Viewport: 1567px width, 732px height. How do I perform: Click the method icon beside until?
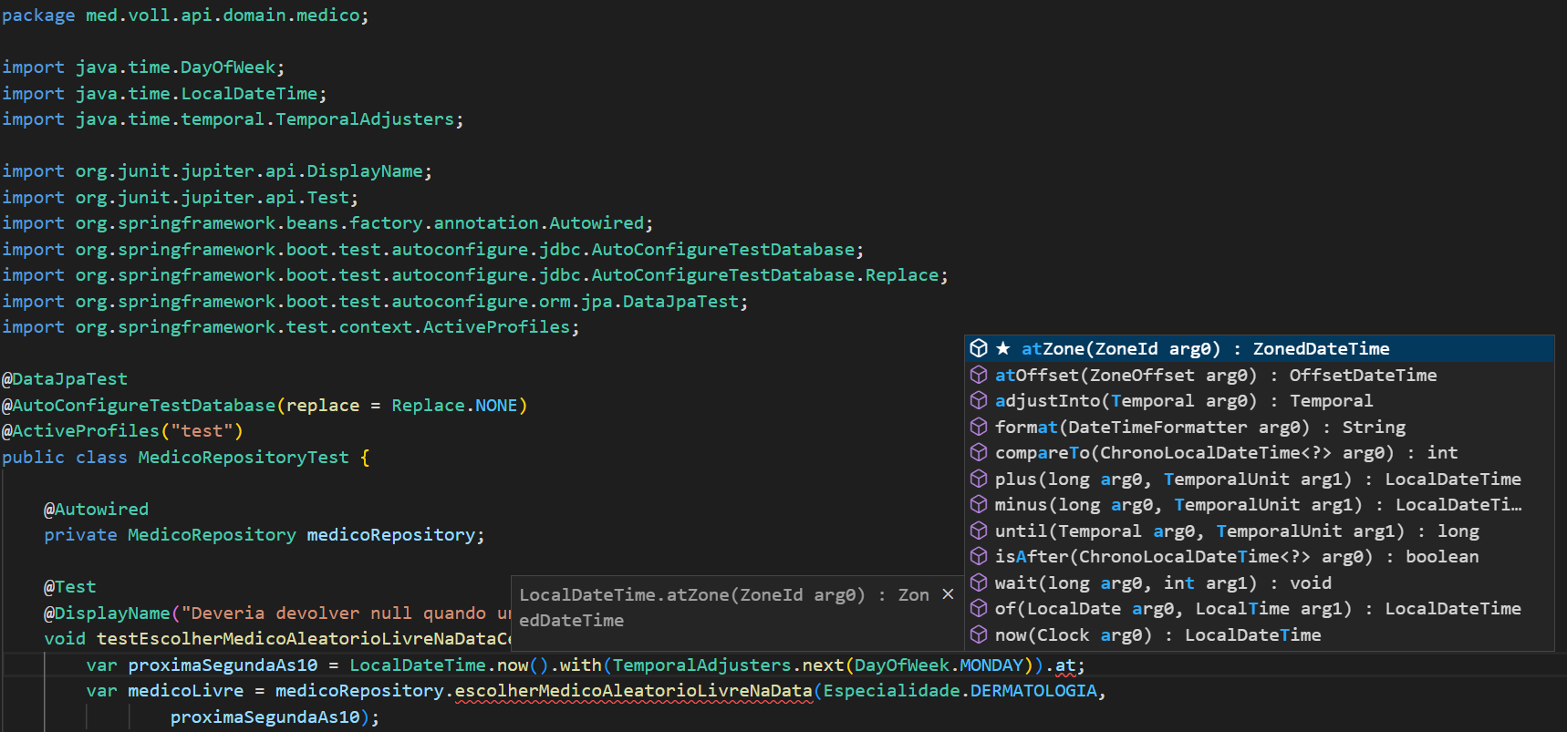(979, 531)
